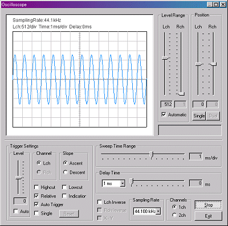Click the Position Lch value field

click(198, 104)
